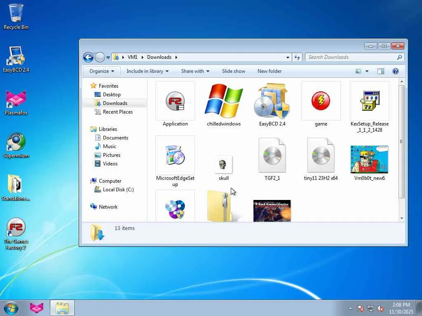Screen dimensions: 422x316
Task: Click the New folder button
Action: [x=270, y=71]
